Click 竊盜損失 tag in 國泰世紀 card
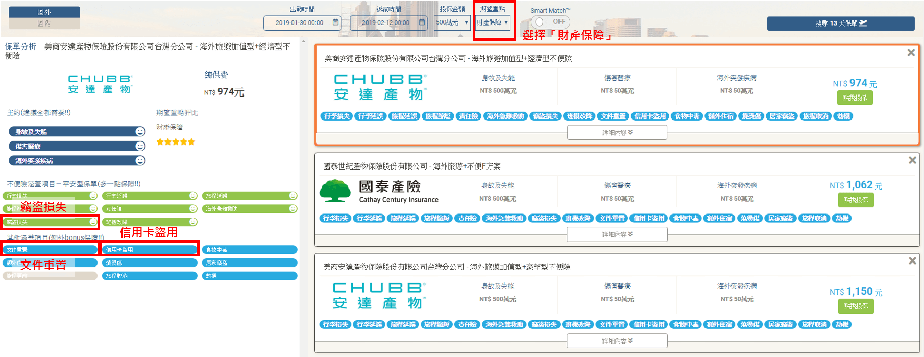 544,219
